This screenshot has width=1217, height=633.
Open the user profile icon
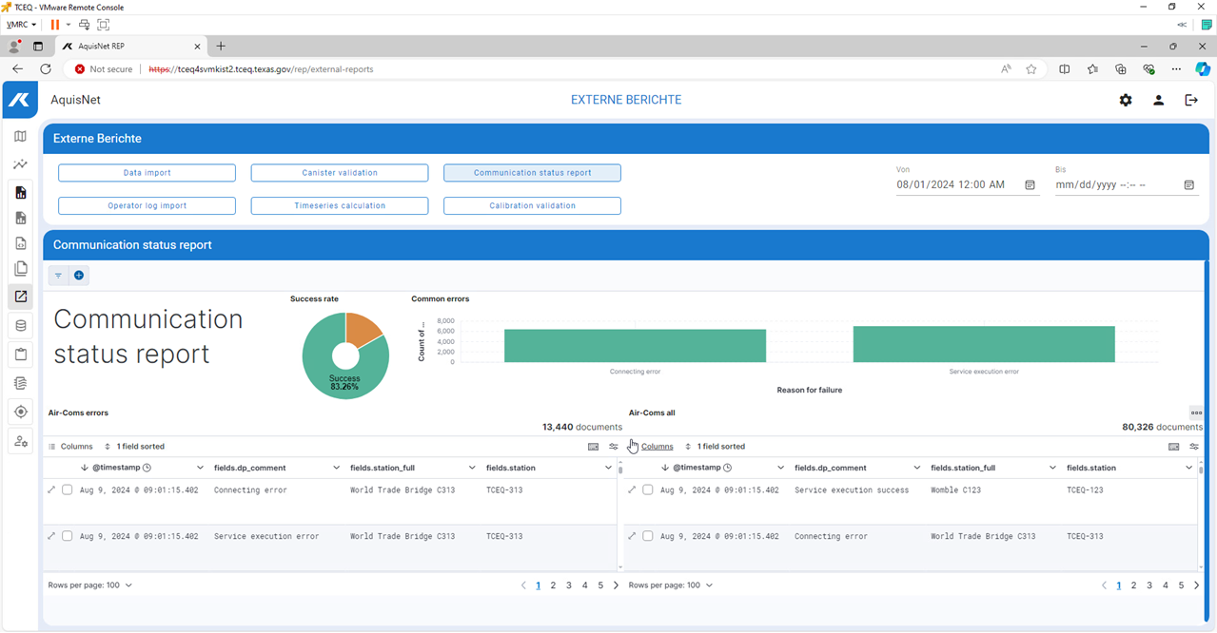click(x=1158, y=100)
